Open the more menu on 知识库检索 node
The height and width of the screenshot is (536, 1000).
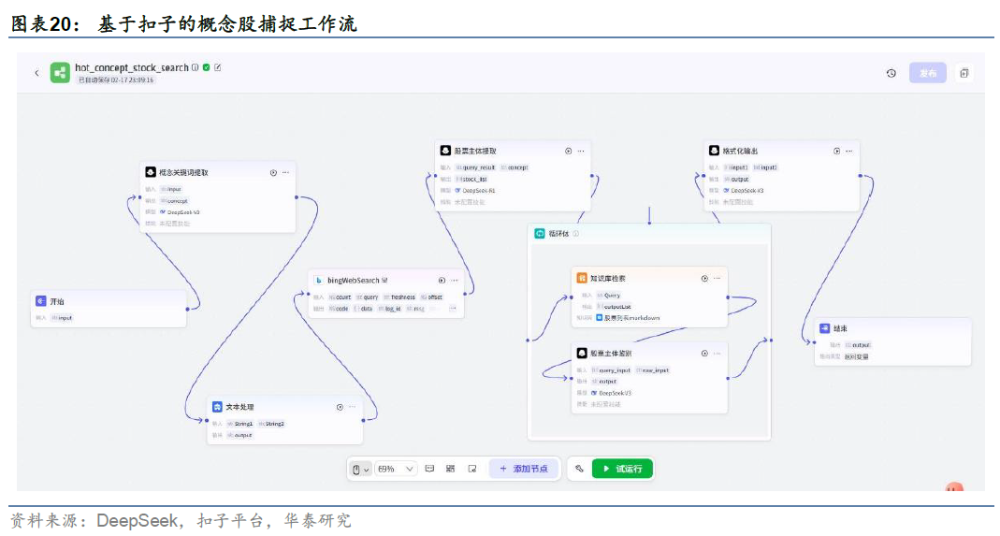coord(717,279)
